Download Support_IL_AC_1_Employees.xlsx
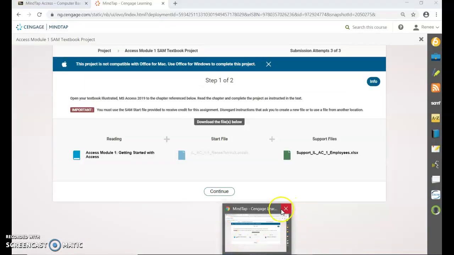This screenshot has height=255, width=454. [327, 153]
